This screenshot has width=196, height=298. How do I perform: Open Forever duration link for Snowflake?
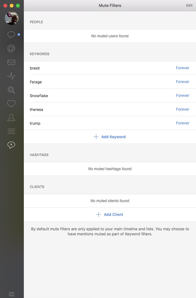pyautogui.click(x=183, y=96)
